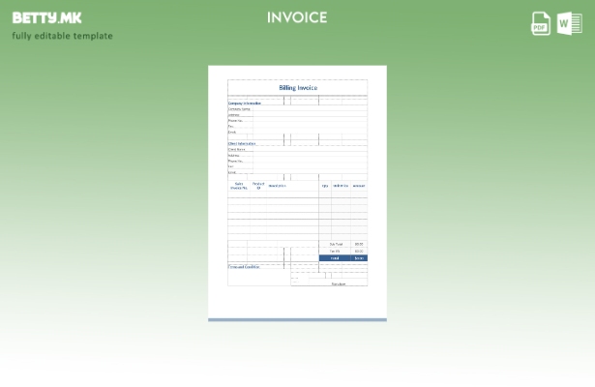Click the BETTY.MK logo

coord(46,17)
